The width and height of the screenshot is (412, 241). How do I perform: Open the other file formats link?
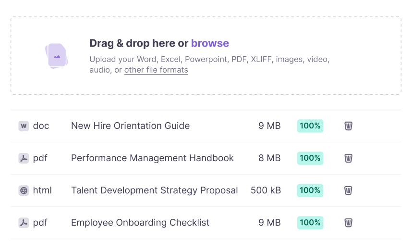[156, 70]
